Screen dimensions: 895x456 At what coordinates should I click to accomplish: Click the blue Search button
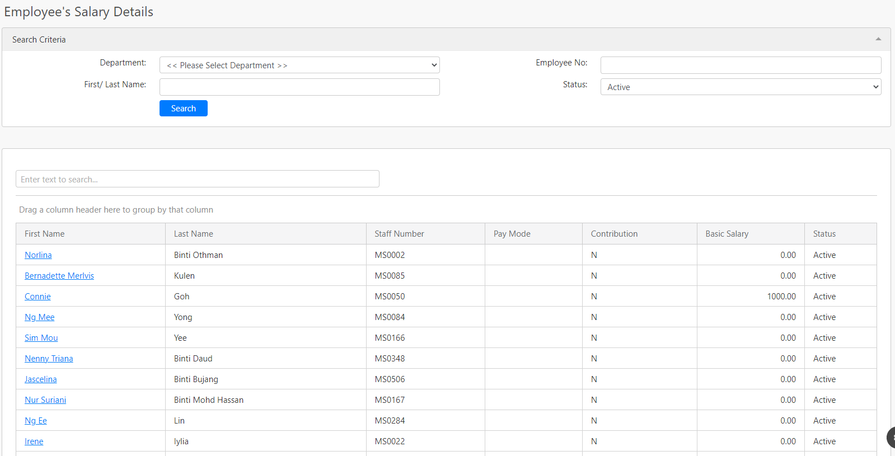[184, 108]
